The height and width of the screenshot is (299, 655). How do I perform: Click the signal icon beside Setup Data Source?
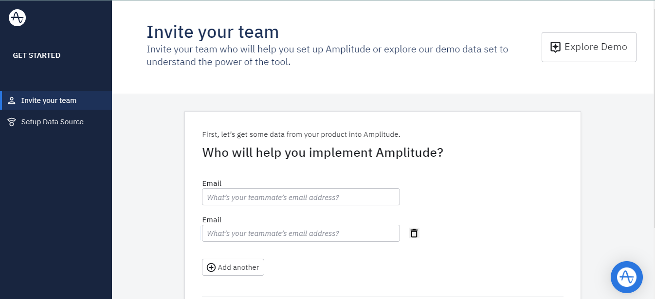pyautogui.click(x=12, y=122)
